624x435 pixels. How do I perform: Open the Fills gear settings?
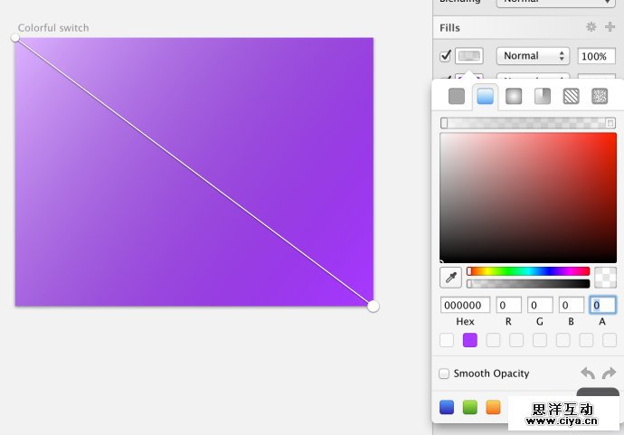591,28
